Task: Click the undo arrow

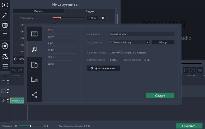Action: pos(14,70)
